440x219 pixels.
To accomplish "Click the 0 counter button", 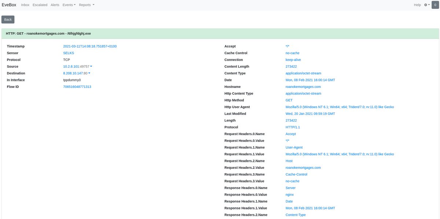I will tap(435, 5).
